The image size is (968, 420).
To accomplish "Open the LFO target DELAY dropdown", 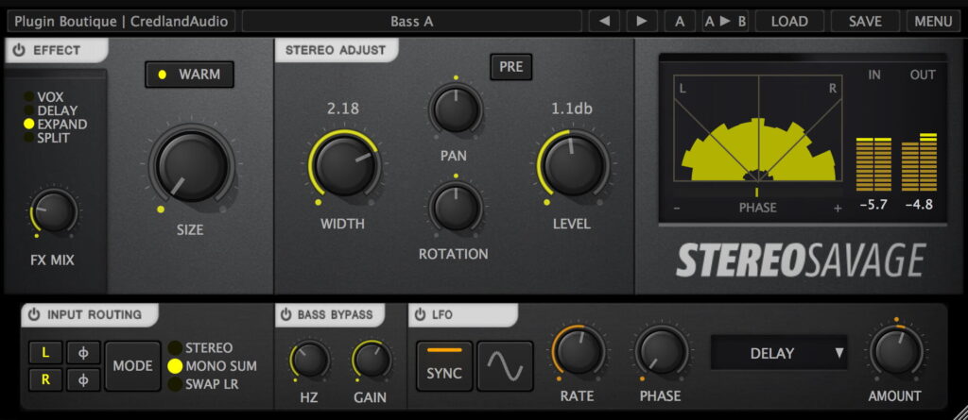I will [x=779, y=353].
